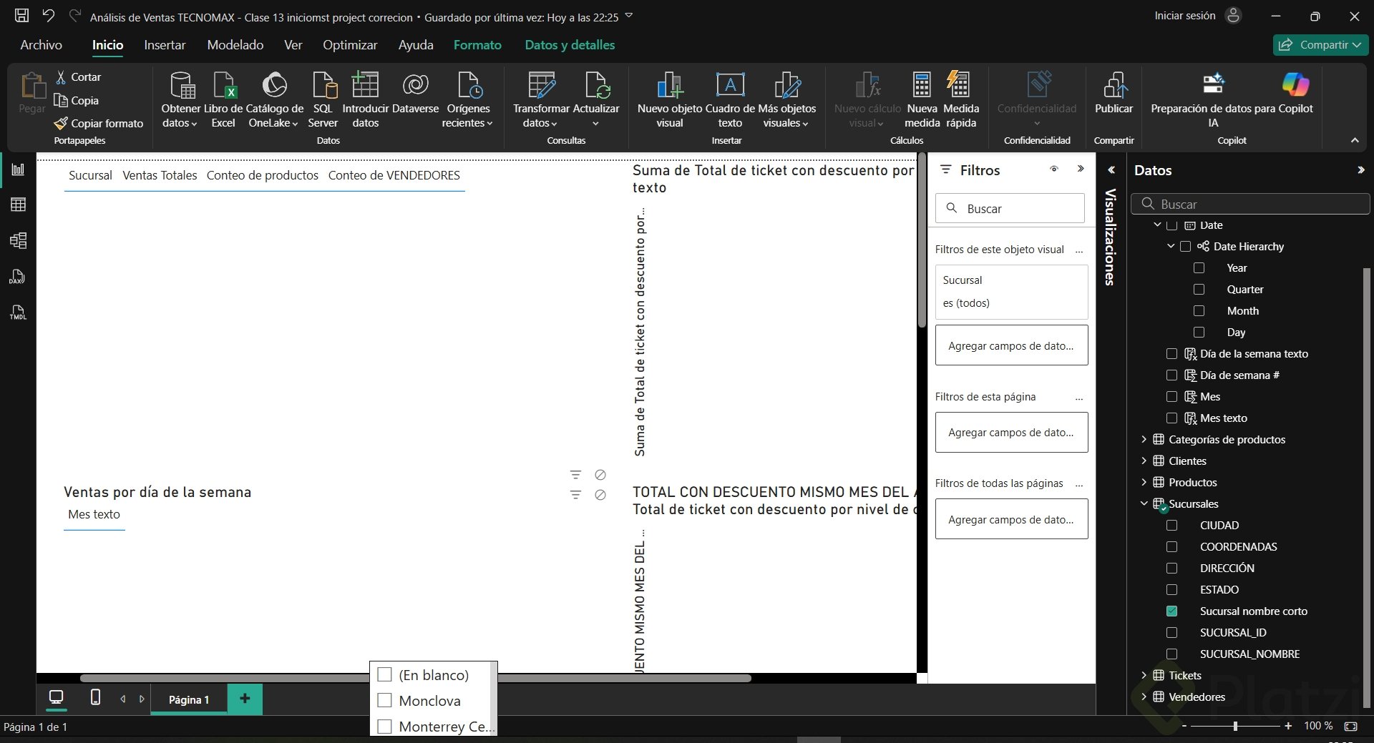The width and height of the screenshot is (1374, 743).
Task: Check the CIUDAD field checkbox
Action: tap(1171, 526)
